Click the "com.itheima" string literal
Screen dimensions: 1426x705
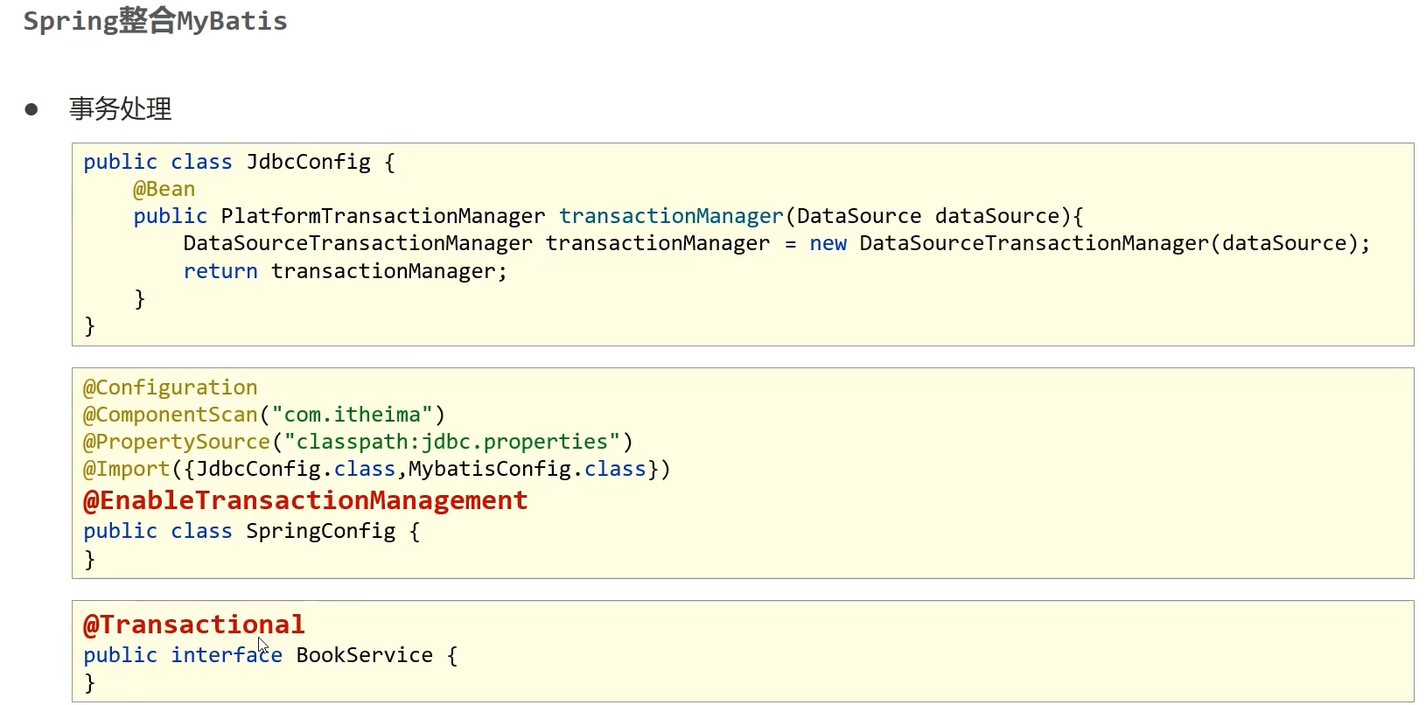coord(352,415)
